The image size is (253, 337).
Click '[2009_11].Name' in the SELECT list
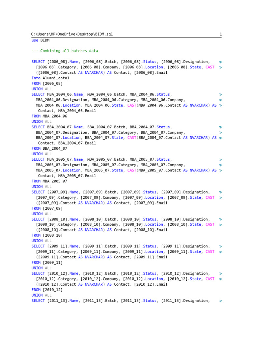(63, 246)
